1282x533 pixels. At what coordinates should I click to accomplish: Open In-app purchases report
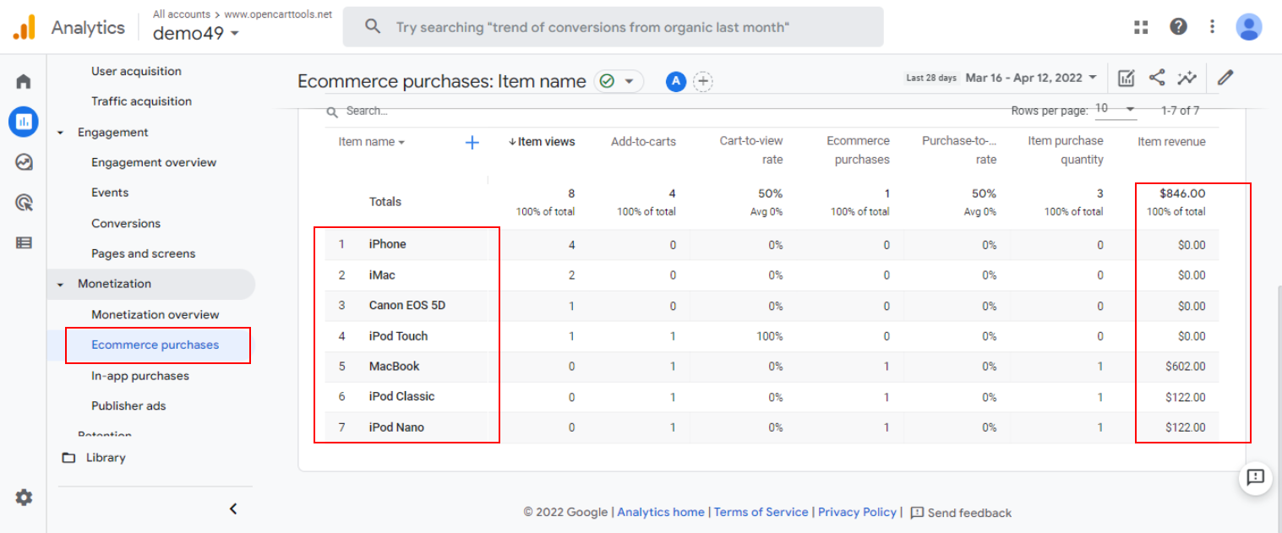pyautogui.click(x=140, y=376)
